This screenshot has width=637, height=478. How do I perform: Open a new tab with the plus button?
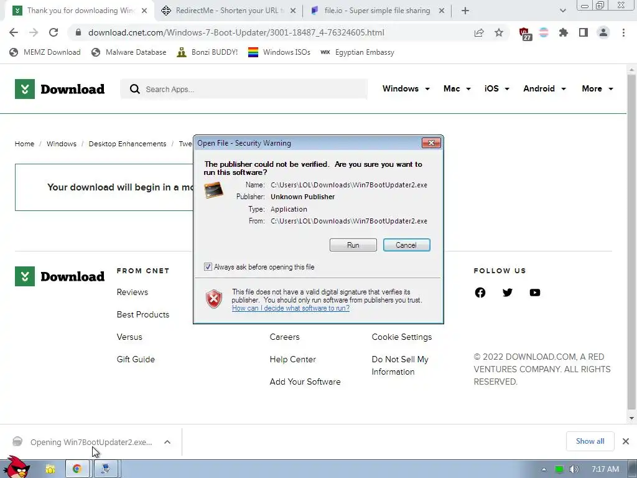pos(465,11)
